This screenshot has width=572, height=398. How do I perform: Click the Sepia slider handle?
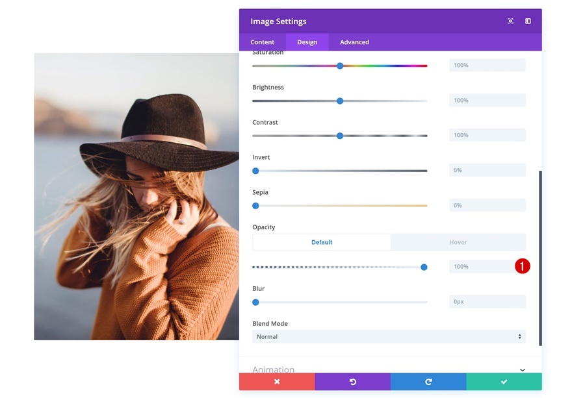255,206
